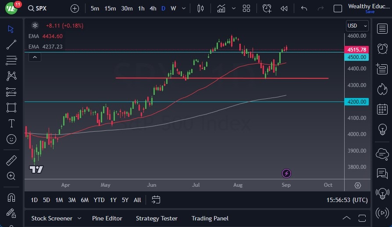Select the Text tool in left toolbar
Viewport: 392px width, 227px height.
pos(11,123)
